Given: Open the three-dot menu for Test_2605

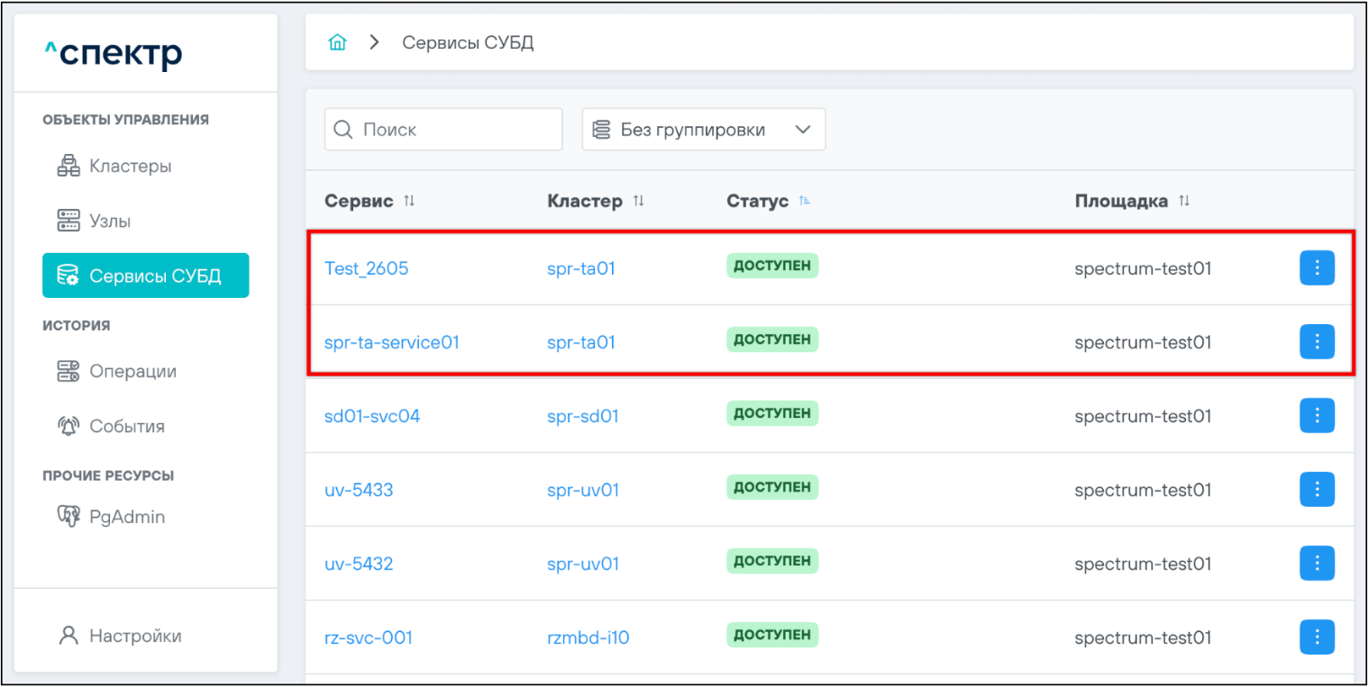Looking at the screenshot, I should click(1317, 267).
